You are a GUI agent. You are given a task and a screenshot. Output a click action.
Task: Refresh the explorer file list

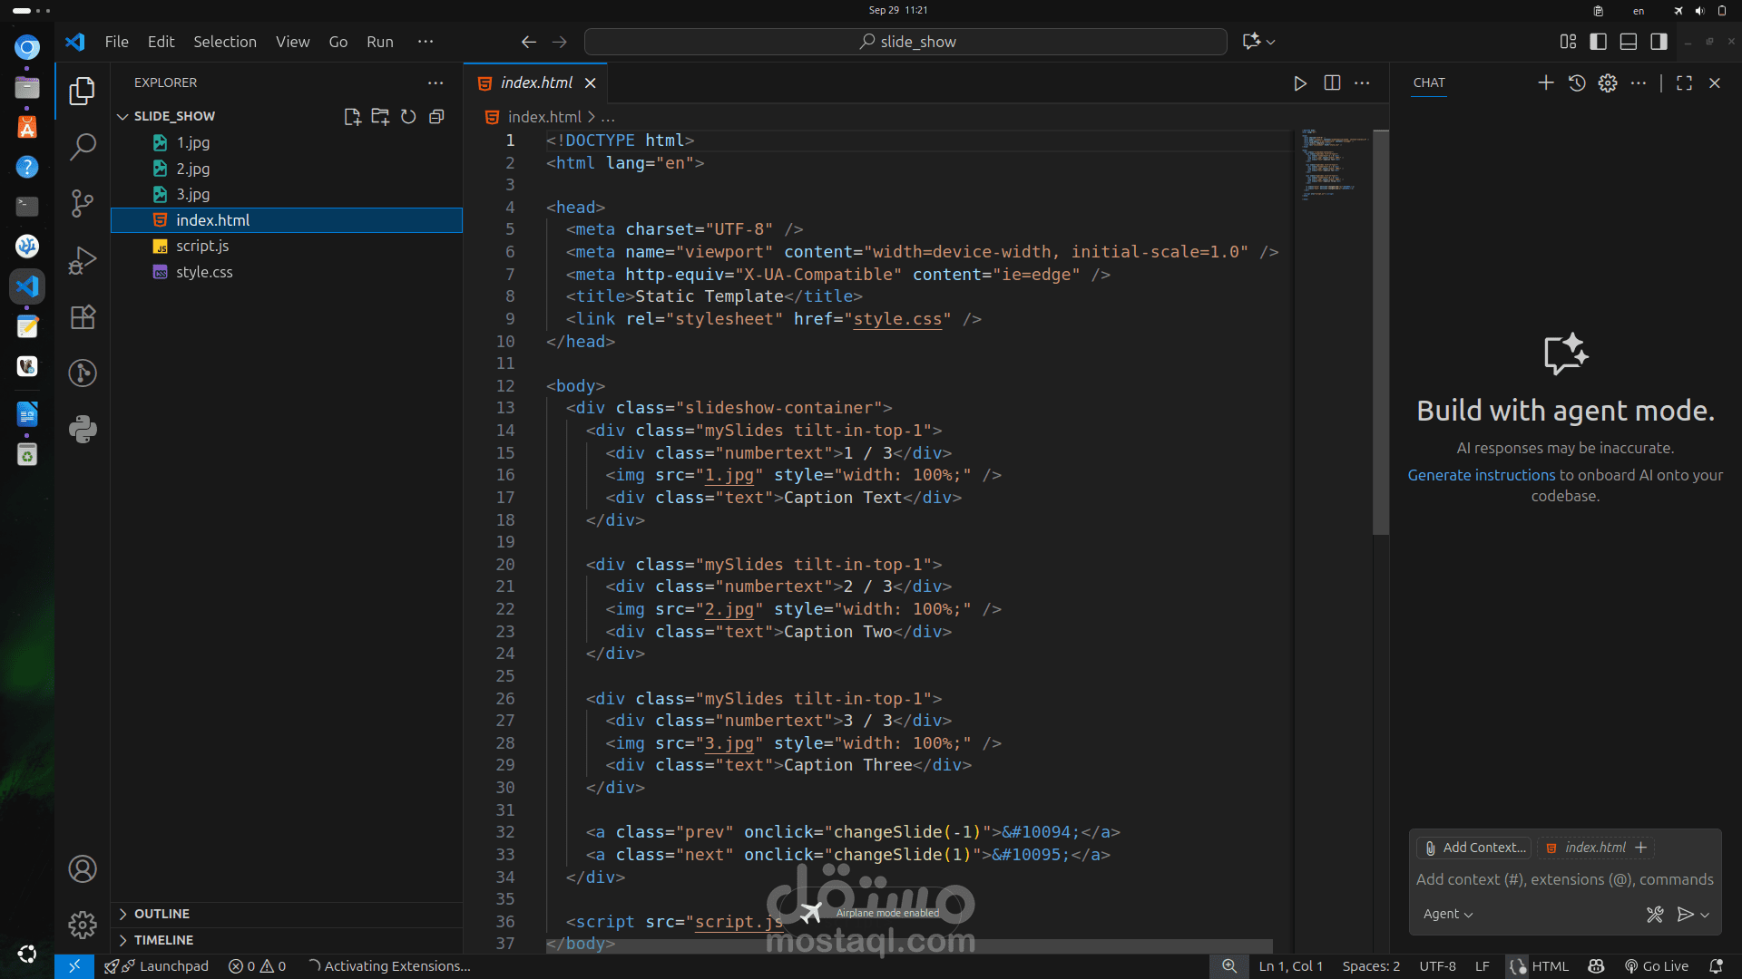(x=408, y=117)
